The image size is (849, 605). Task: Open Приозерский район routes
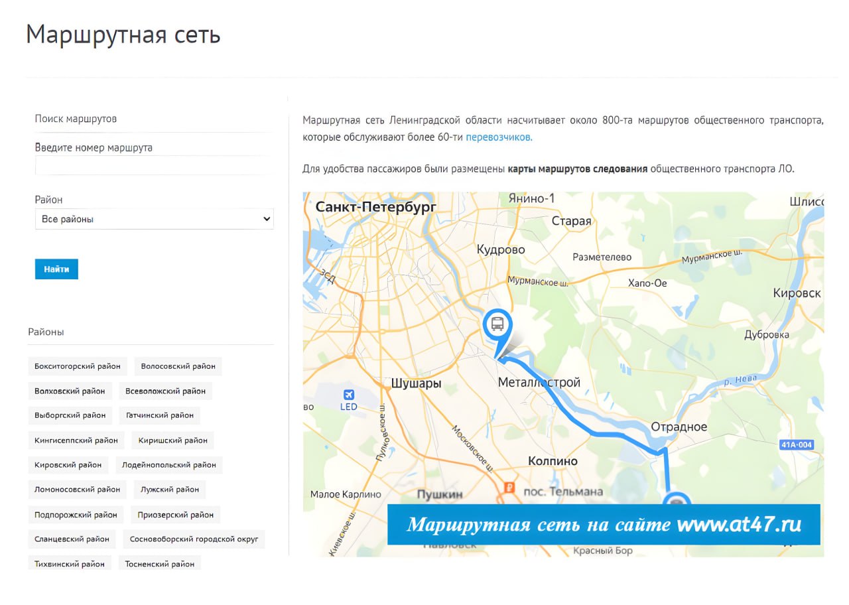click(176, 515)
